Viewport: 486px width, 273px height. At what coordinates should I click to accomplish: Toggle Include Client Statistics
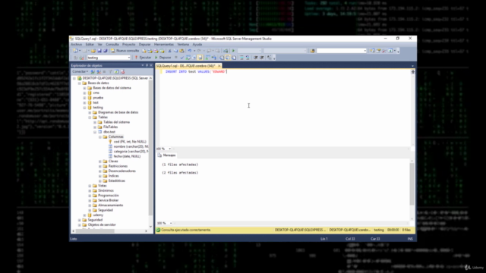coord(214,58)
